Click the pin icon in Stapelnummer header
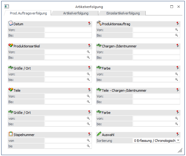The width and height of the screenshot is (186, 156). click(x=89, y=134)
